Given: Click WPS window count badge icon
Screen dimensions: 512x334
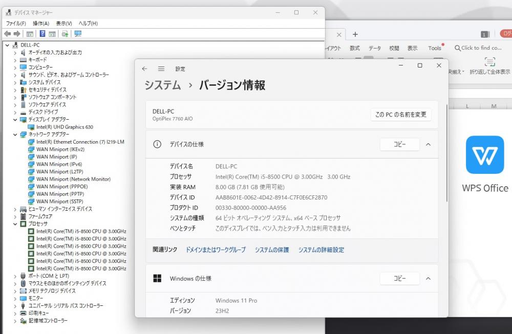Looking at the screenshot, I should coord(485,34).
